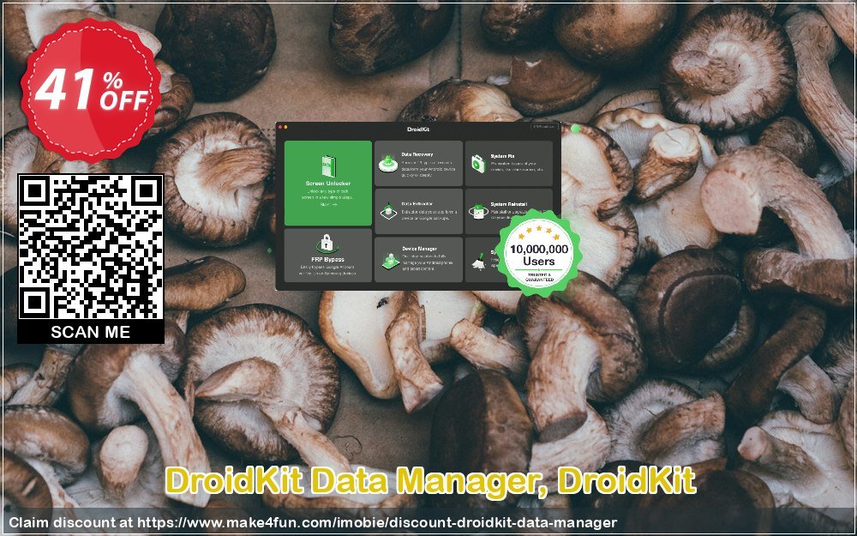This screenshot has width=857, height=536.
Task: Click the button in DroidKit title bar corner
Action: point(544,127)
